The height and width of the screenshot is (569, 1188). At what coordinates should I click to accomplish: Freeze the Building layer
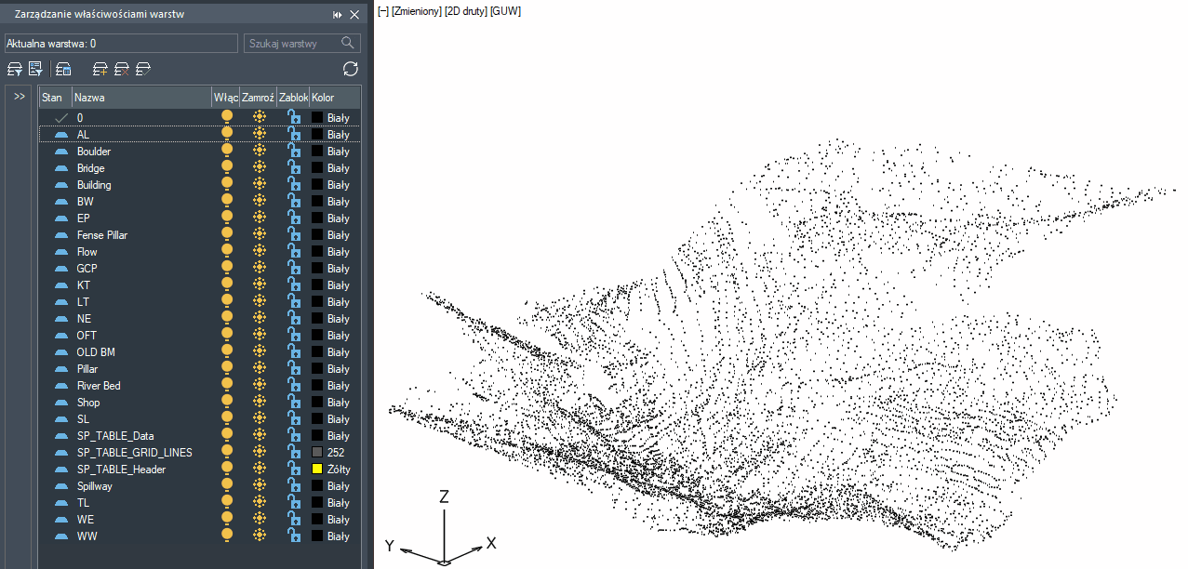click(x=259, y=185)
